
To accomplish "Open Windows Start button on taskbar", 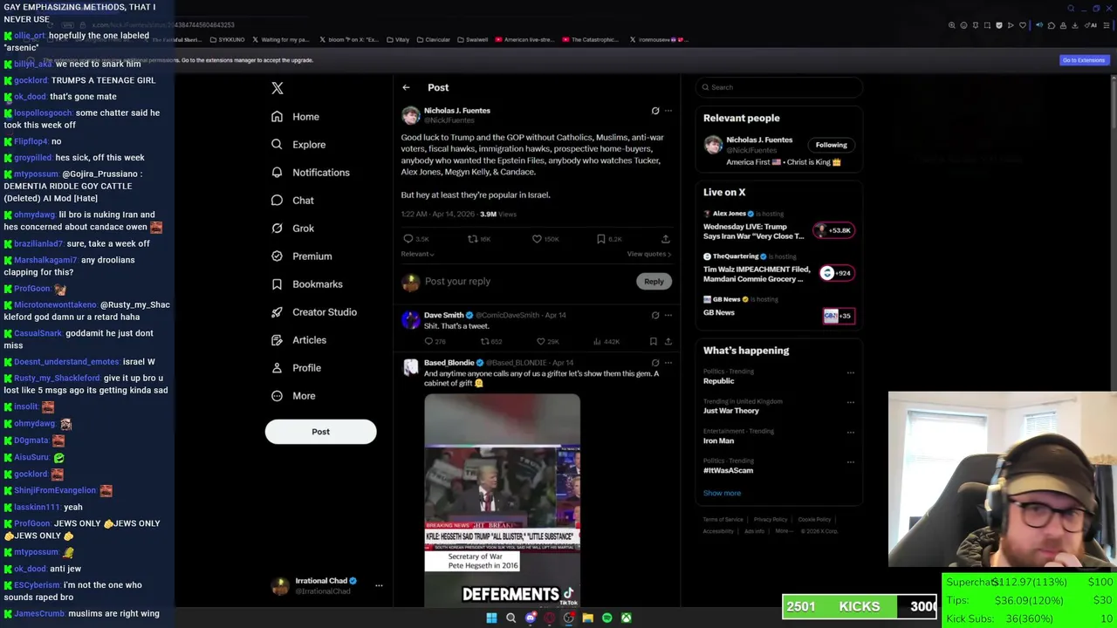I will [491, 618].
